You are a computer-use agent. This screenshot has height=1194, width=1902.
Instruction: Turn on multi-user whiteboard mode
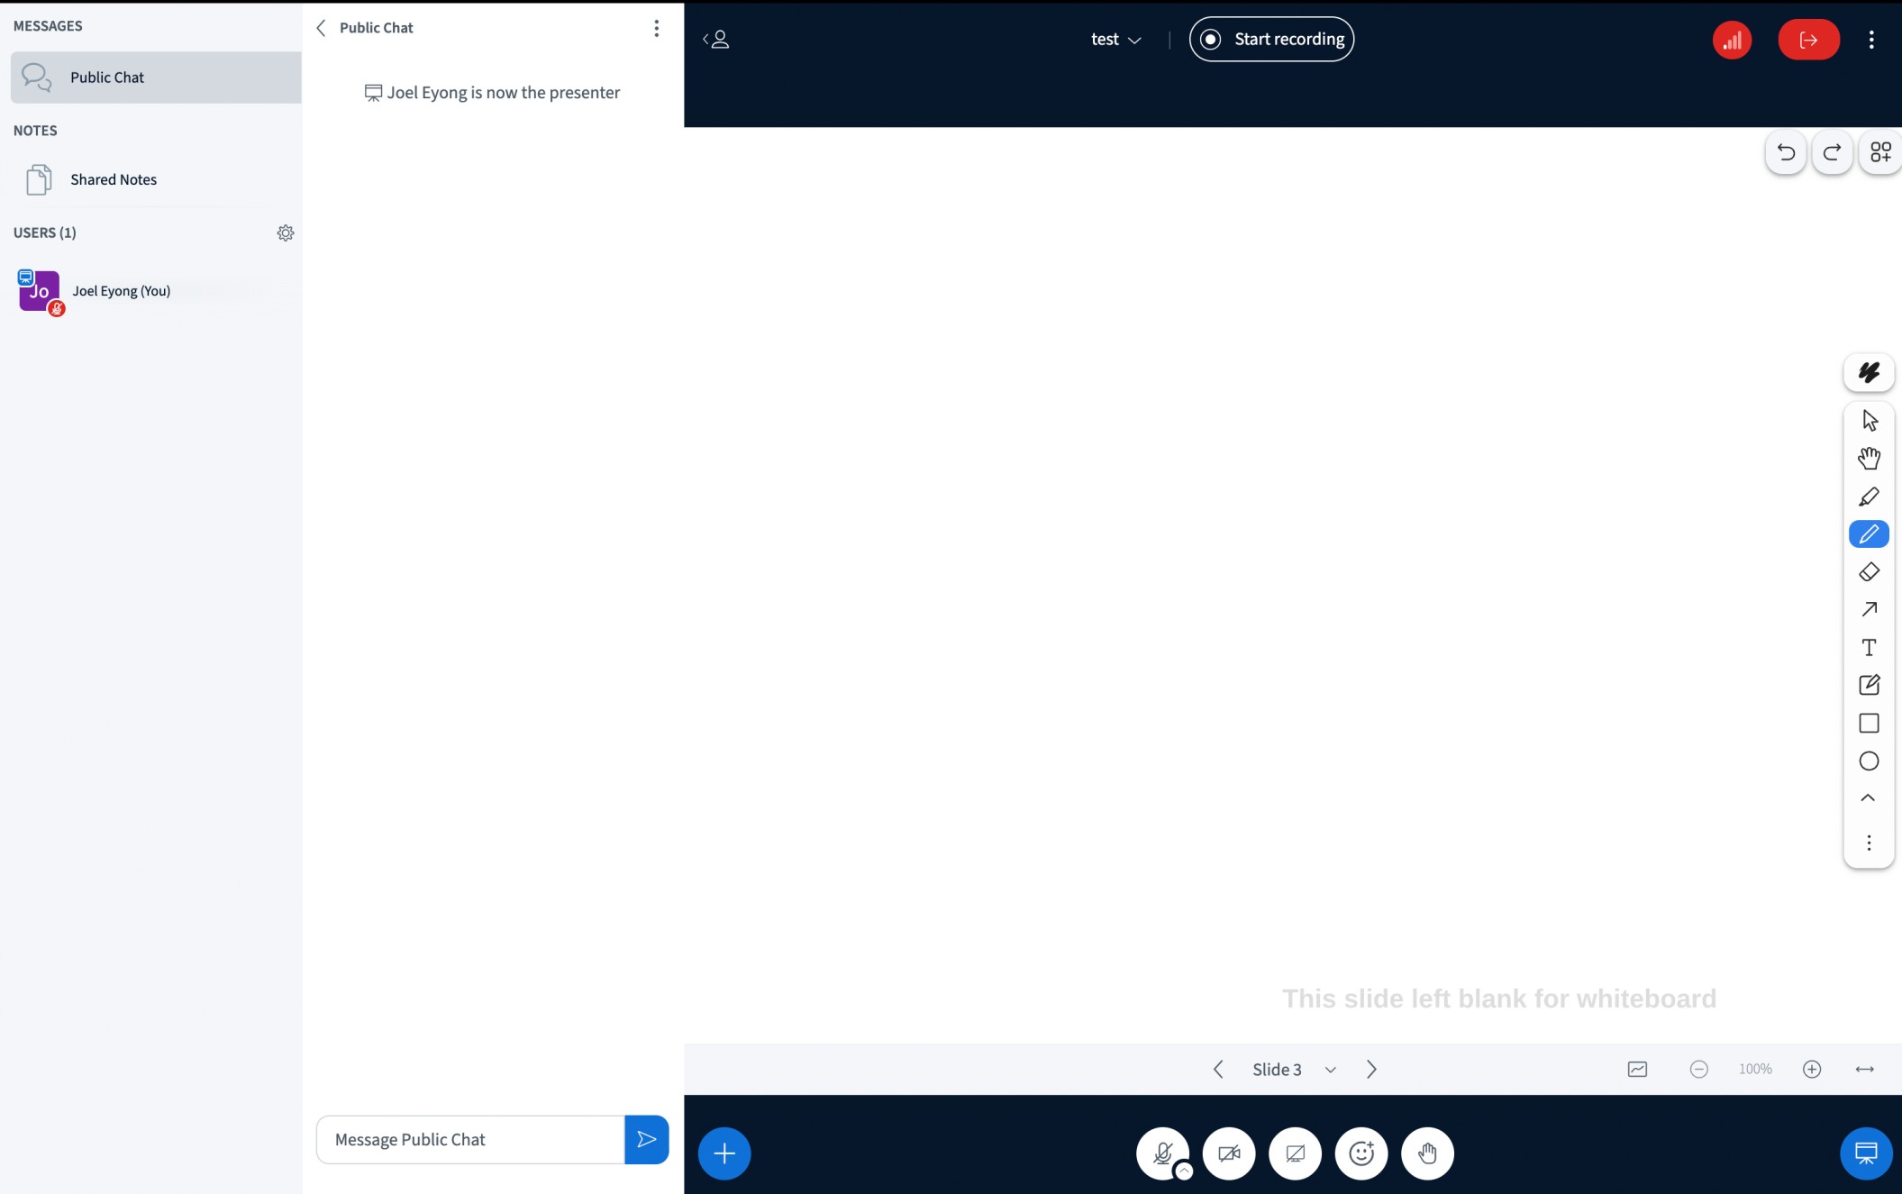(x=1880, y=151)
